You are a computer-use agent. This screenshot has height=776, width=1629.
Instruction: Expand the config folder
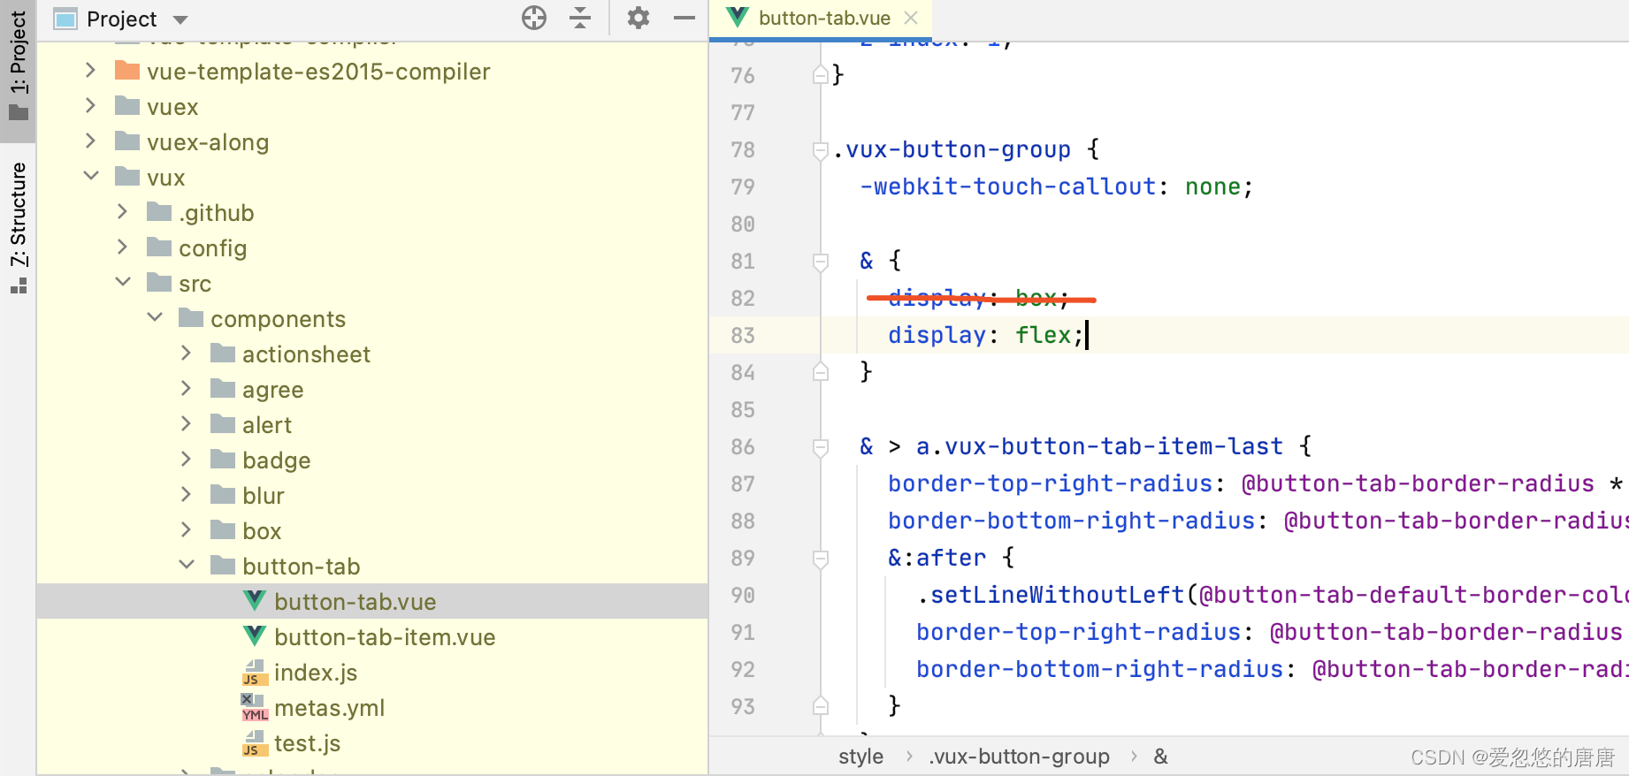[122, 247]
